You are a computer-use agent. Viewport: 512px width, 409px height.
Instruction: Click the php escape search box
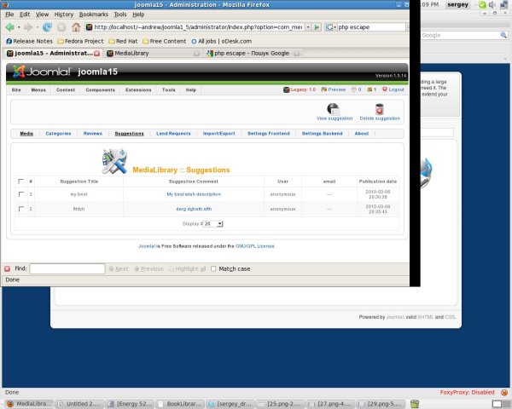371,27
